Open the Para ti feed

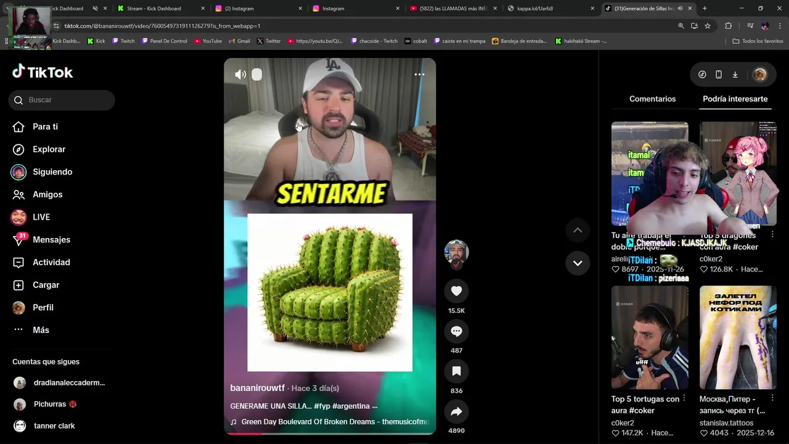36,126
